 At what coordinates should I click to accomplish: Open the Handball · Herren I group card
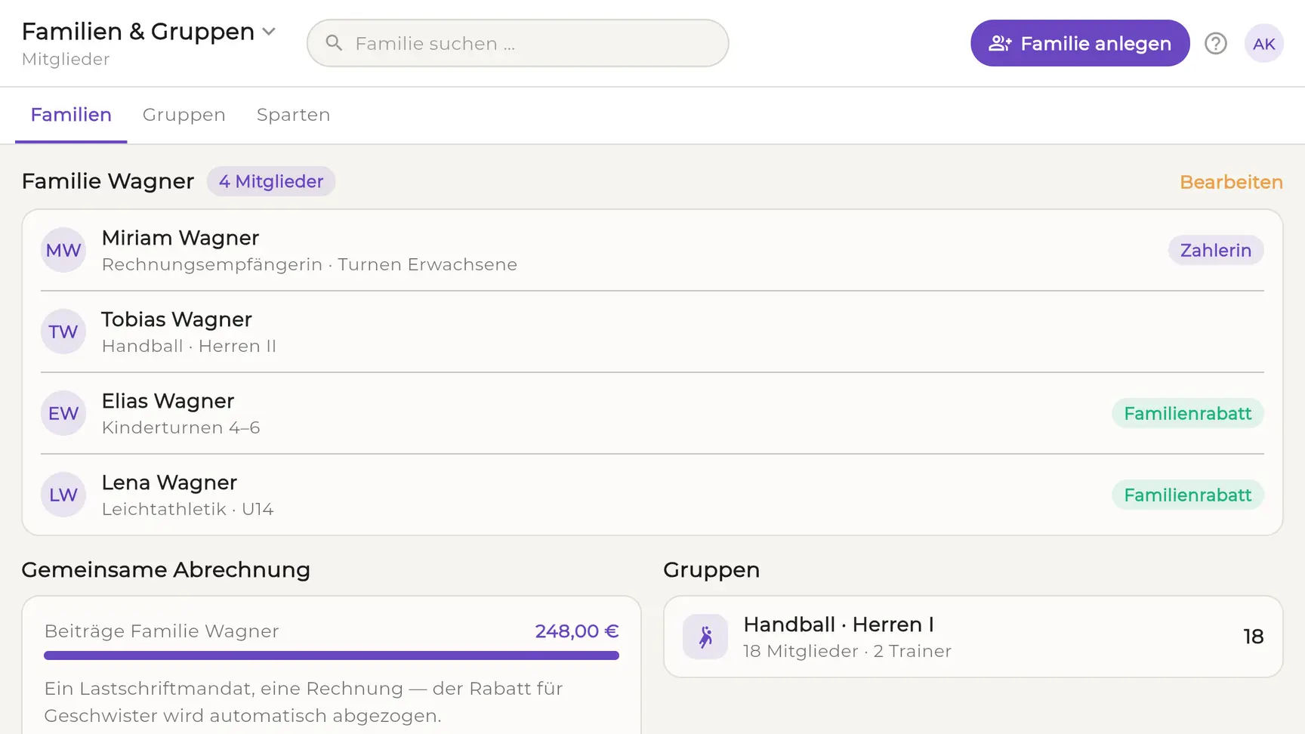[973, 637]
